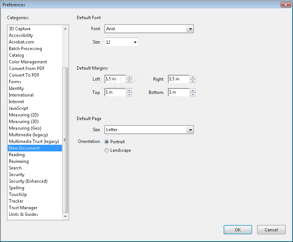
Task: Select the Measuring (Geo) category
Action: tap(35, 128)
